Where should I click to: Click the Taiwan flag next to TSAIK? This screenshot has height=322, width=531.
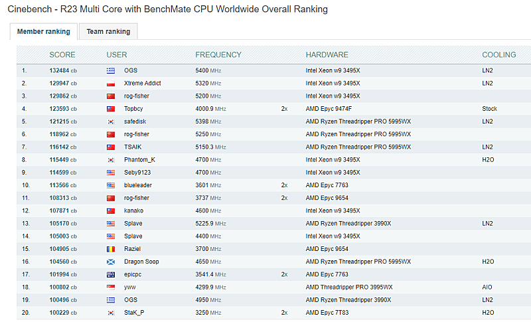tap(111, 147)
